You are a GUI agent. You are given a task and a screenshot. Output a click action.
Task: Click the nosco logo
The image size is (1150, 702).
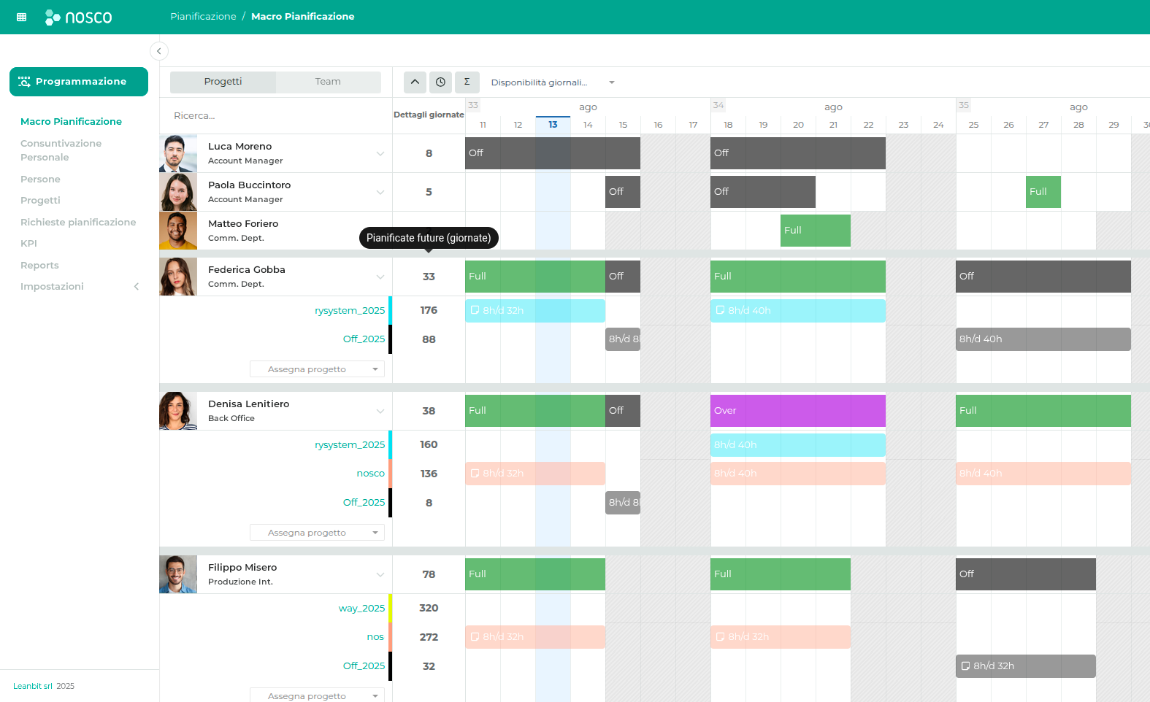(79, 17)
